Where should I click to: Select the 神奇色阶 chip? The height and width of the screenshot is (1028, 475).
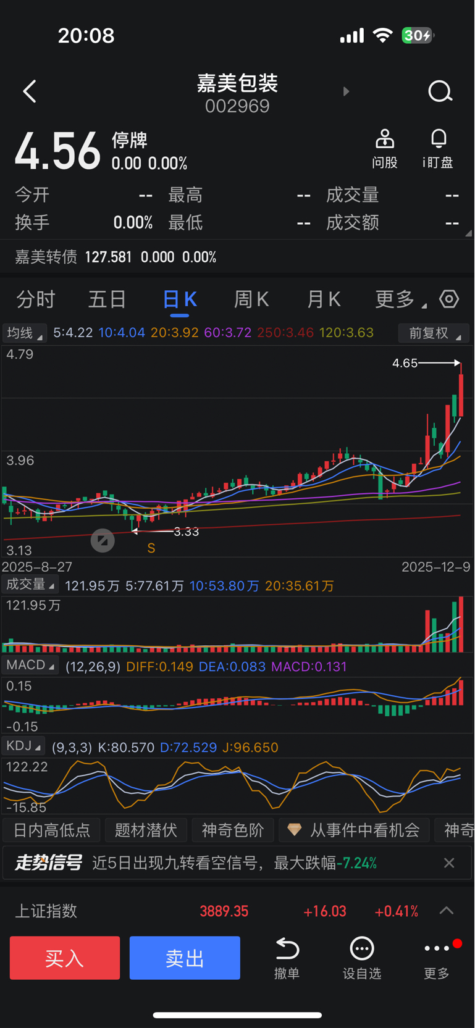point(233,830)
